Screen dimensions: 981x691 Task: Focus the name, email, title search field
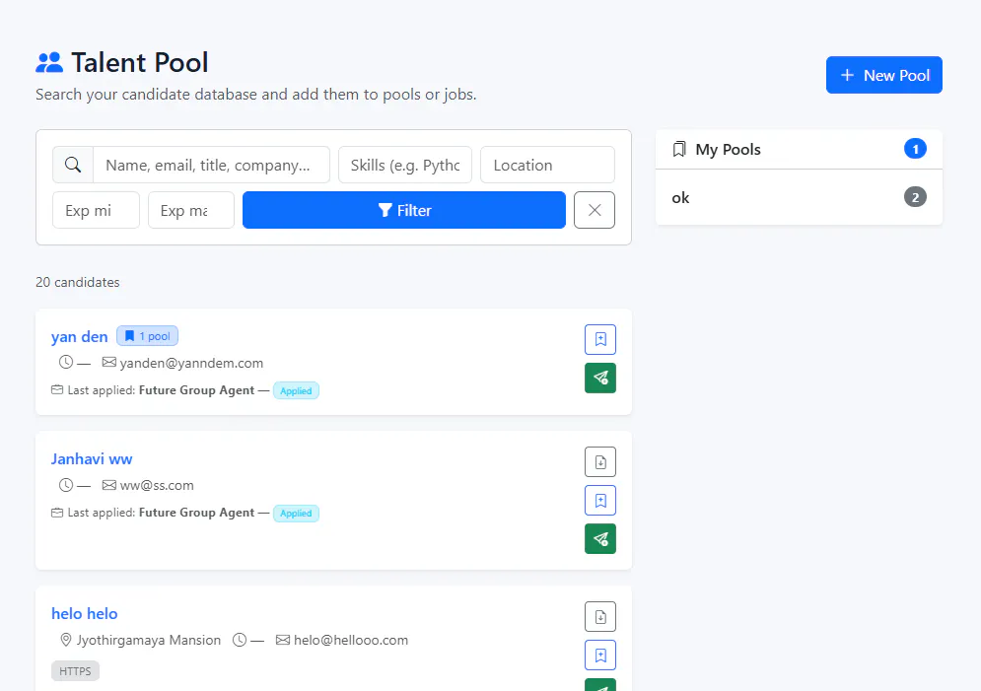(211, 165)
